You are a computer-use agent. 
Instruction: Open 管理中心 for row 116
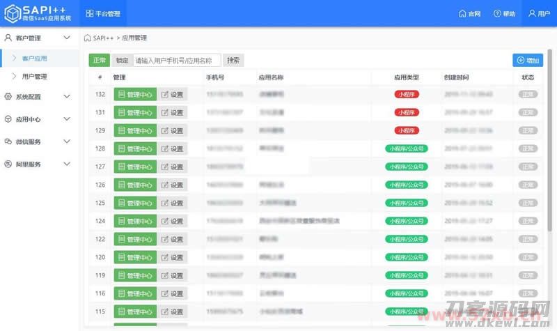point(135,293)
